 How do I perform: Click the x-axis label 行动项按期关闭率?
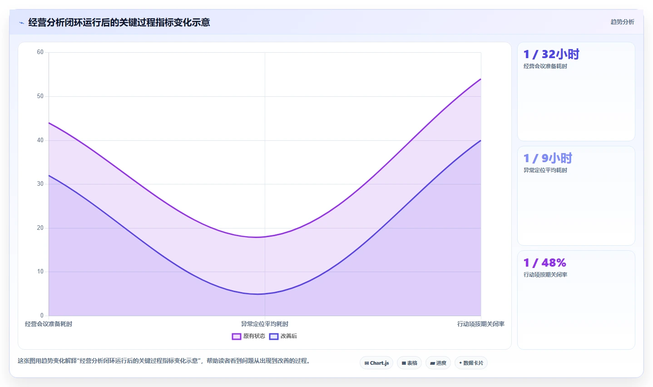tap(481, 324)
